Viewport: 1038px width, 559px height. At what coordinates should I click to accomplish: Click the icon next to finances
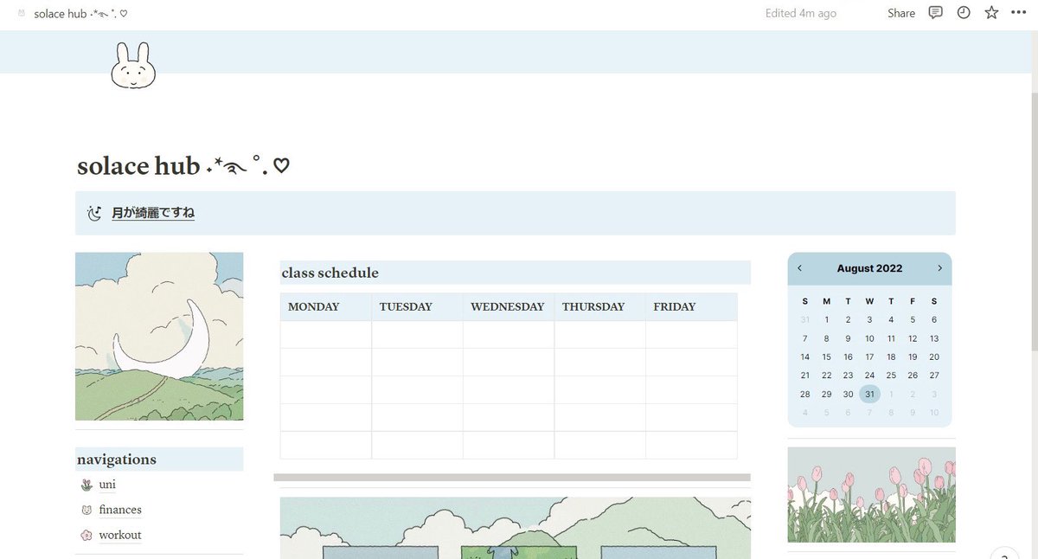86,510
